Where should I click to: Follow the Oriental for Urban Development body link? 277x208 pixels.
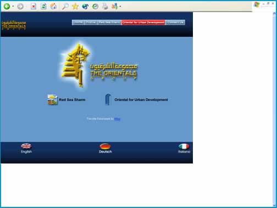tap(136, 100)
